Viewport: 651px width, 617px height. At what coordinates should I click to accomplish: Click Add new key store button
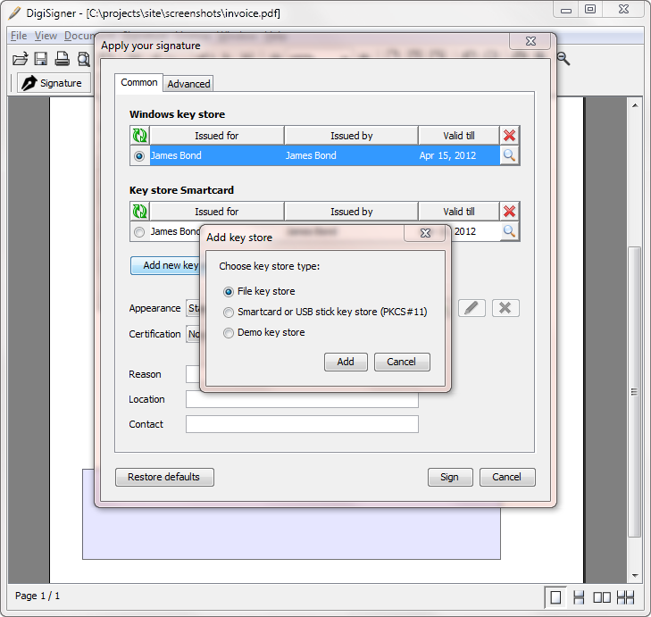click(x=166, y=265)
